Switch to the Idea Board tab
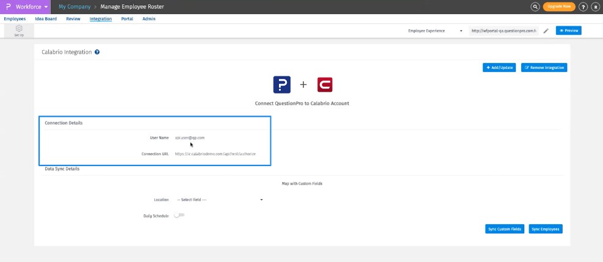The height and width of the screenshot is (262, 603). point(46,19)
